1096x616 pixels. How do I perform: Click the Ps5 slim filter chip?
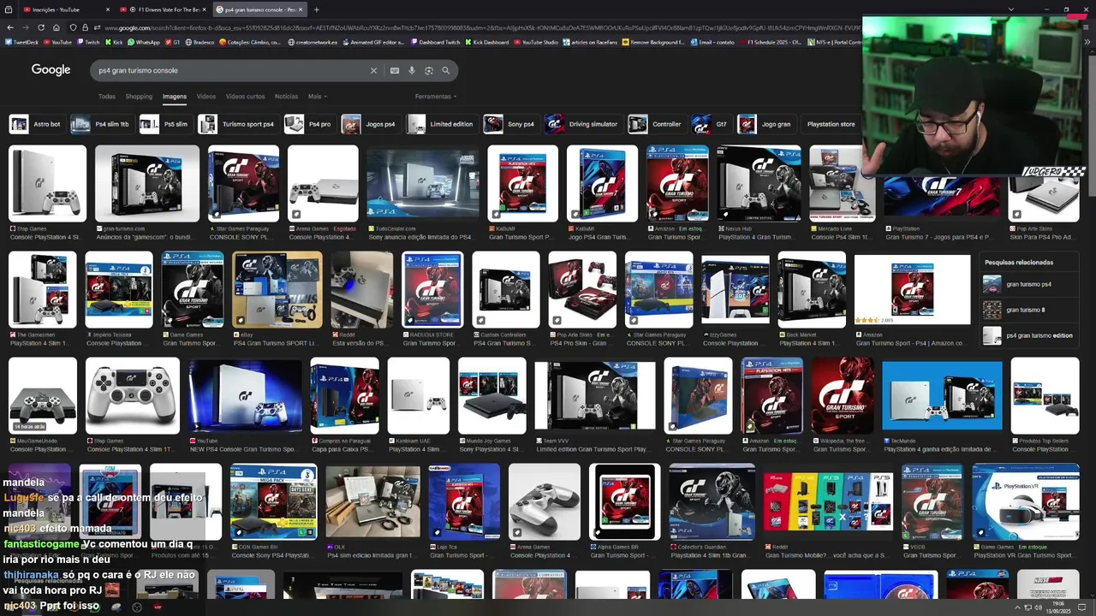coord(164,124)
